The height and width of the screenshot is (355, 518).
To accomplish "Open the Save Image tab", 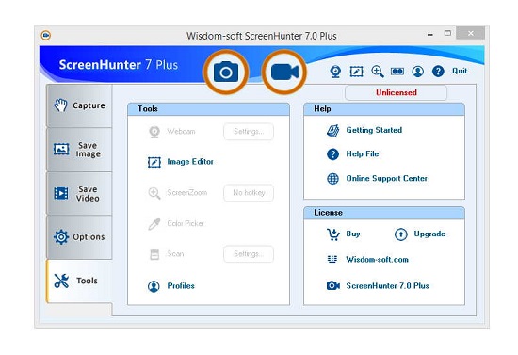I will [x=79, y=150].
